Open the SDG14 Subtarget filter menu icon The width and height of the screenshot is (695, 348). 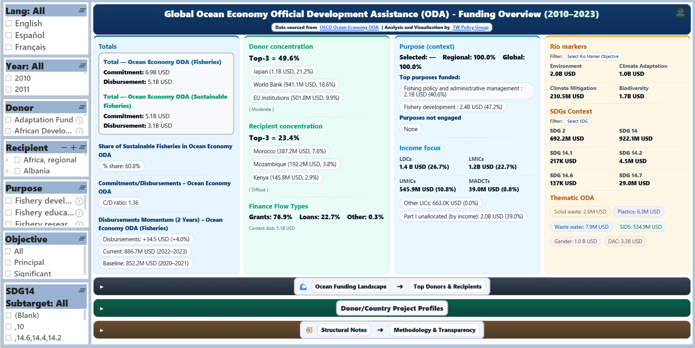82,290
